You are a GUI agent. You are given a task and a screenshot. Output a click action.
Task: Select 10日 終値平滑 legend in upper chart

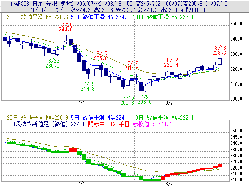(163, 17)
